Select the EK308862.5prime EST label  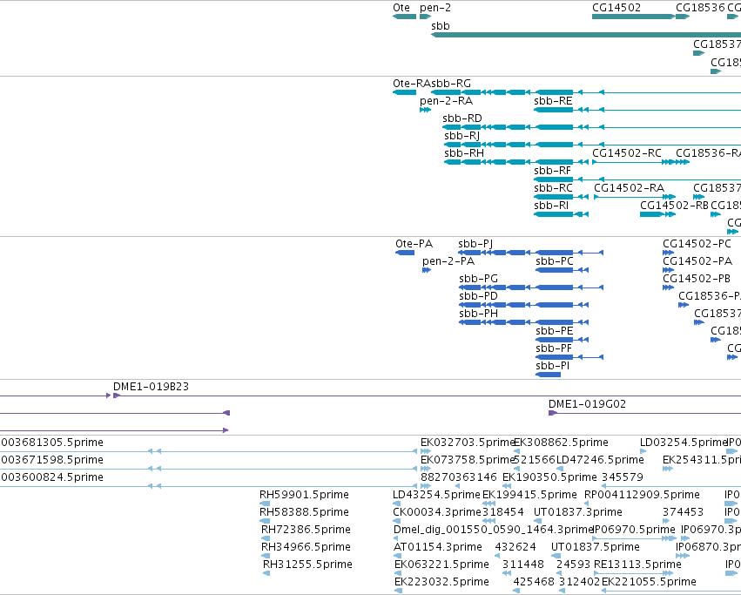click(561, 443)
